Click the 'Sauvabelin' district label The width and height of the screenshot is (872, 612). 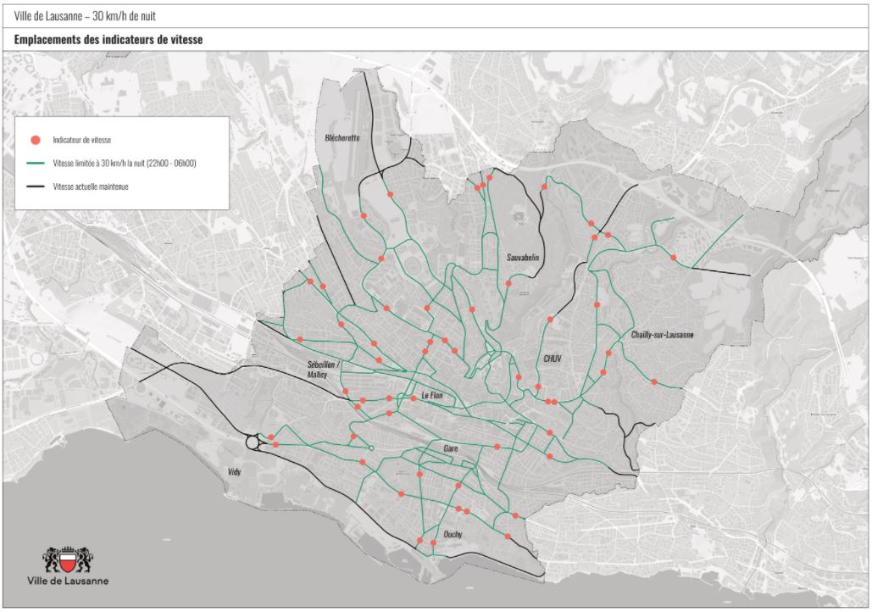click(x=523, y=258)
